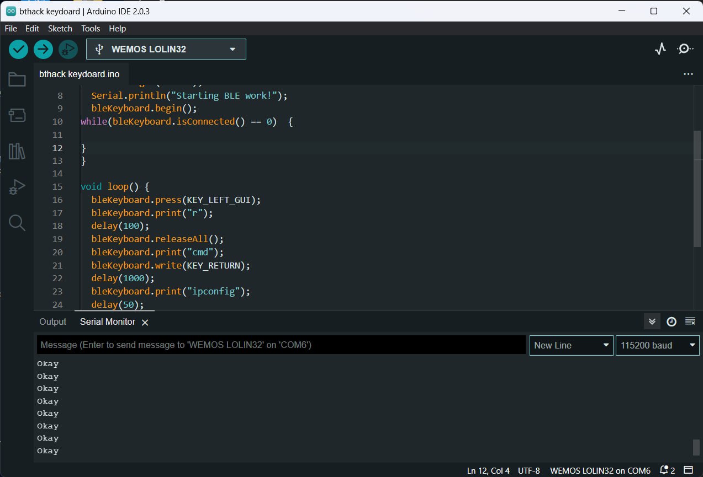703x477 pixels.
Task: Switch to the Output tab
Action: tap(52, 321)
